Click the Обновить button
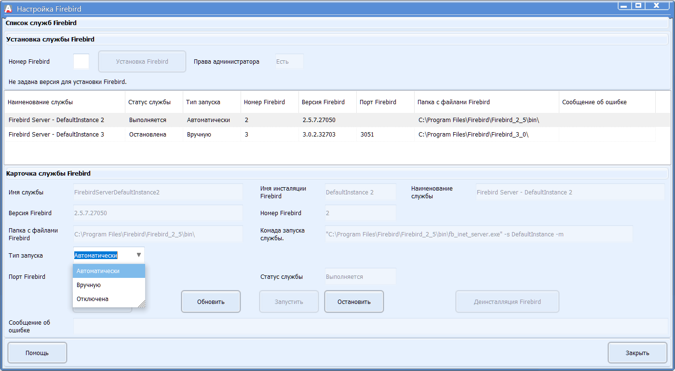The width and height of the screenshot is (675, 371). 211,302
